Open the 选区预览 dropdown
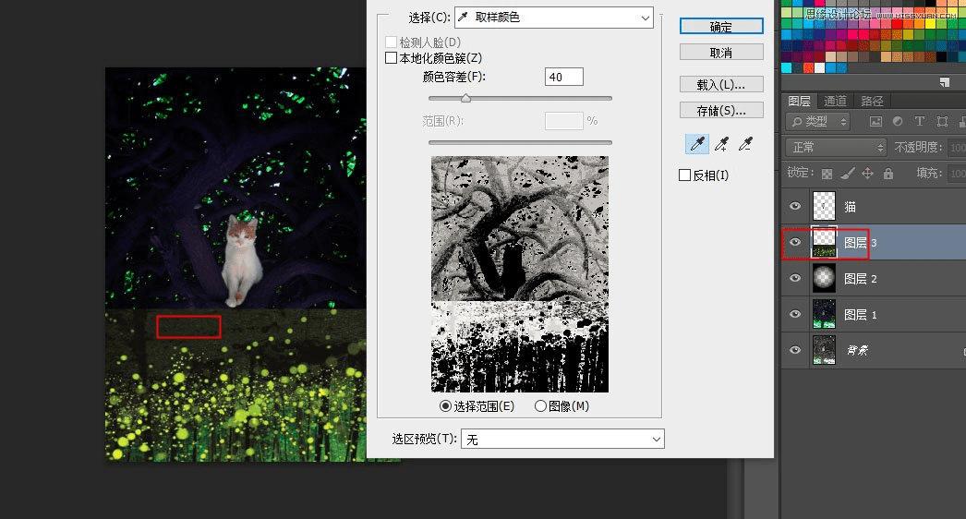Image resolution: width=966 pixels, height=519 pixels. [562, 439]
